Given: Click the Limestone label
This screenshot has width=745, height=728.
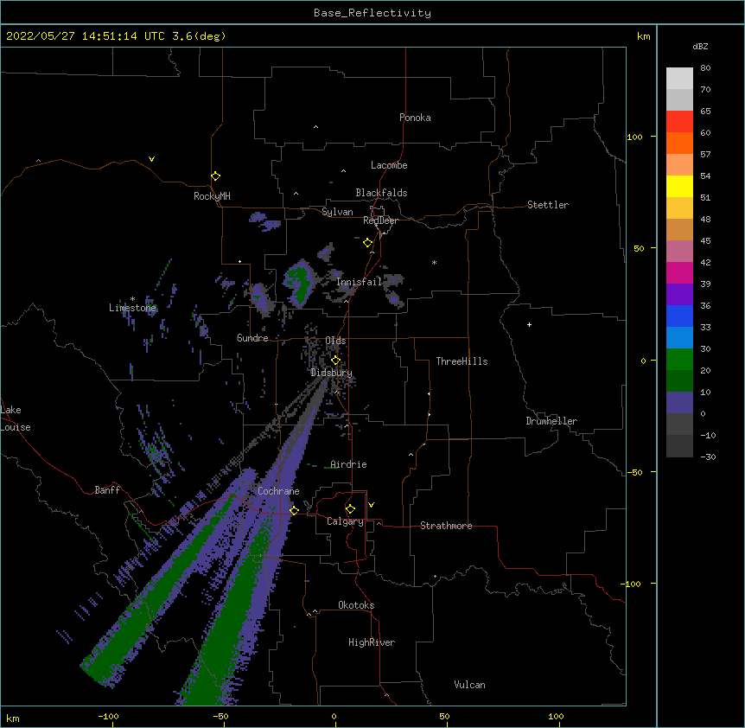Looking at the screenshot, I should 132,308.
